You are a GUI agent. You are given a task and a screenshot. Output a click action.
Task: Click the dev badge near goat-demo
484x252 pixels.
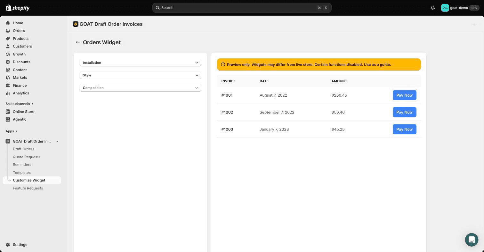click(x=474, y=8)
